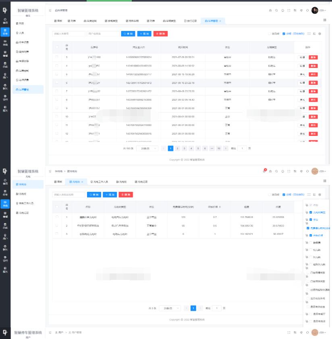Click the notification bell with red badge
This screenshot has width=332, height=339.
(x=264, y=171)
